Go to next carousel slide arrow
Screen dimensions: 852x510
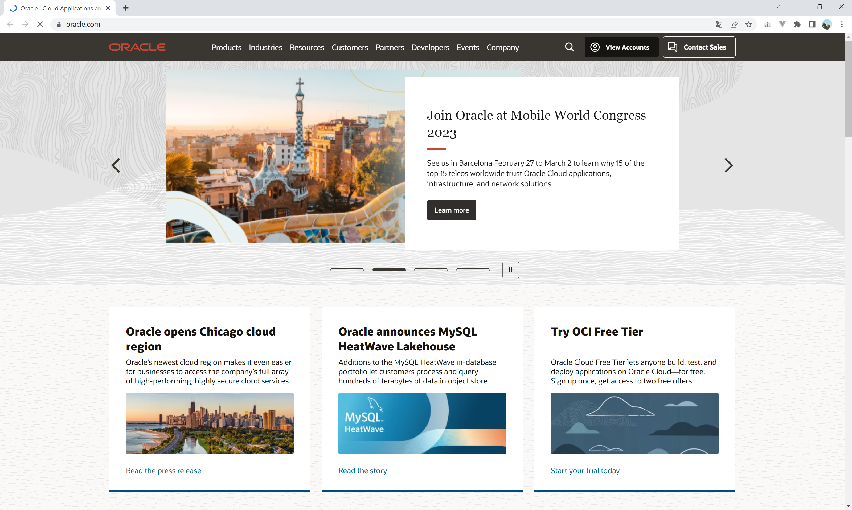[728, 165]
